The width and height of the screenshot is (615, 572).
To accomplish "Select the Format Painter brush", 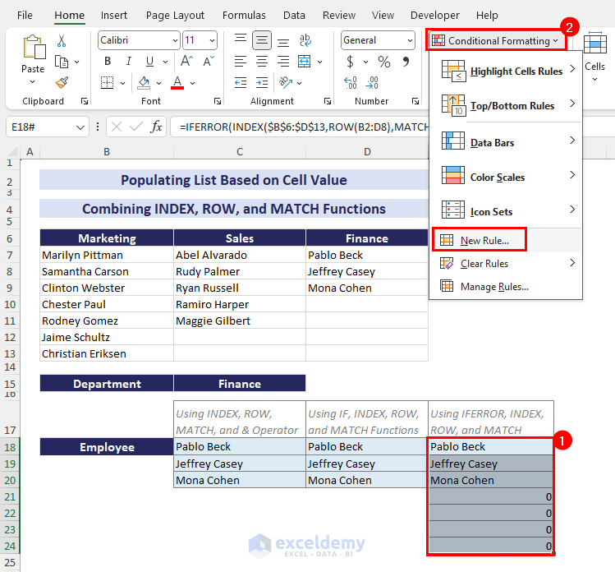I will coord(62,82).
